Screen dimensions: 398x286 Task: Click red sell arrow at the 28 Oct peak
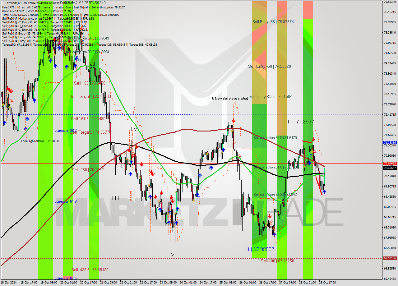pyautogui.click(x=313, y=140)
